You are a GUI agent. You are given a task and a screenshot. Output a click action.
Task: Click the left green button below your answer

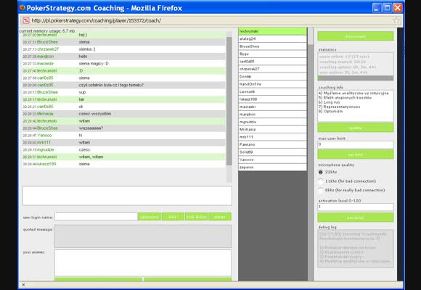click(x=98, y=280)
